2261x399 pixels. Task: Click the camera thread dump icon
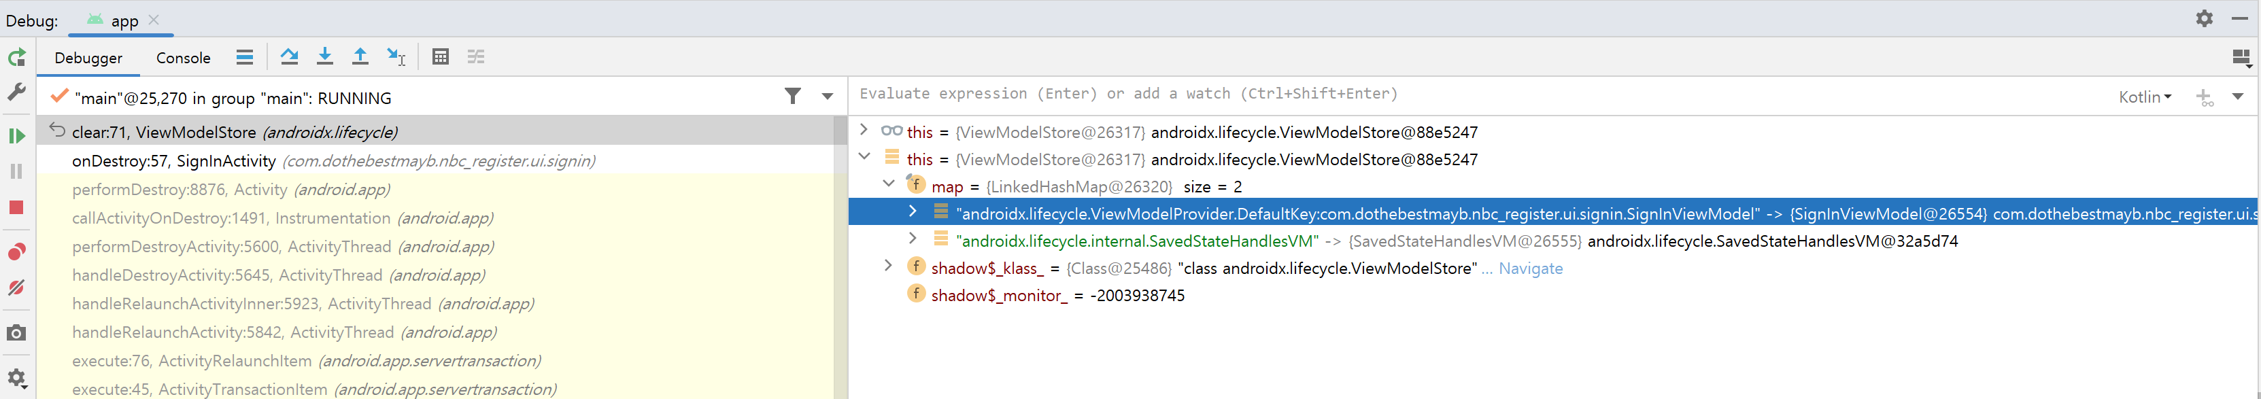(x=17, y=333)
